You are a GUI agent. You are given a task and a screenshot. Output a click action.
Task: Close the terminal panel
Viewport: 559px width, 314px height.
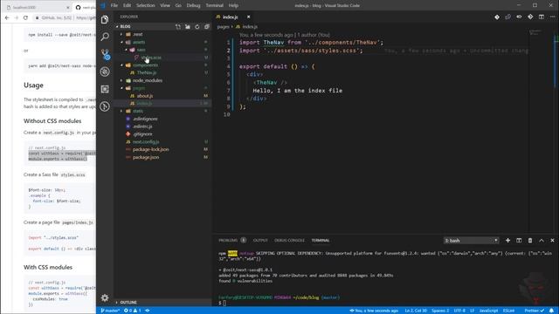coord(552,241)
